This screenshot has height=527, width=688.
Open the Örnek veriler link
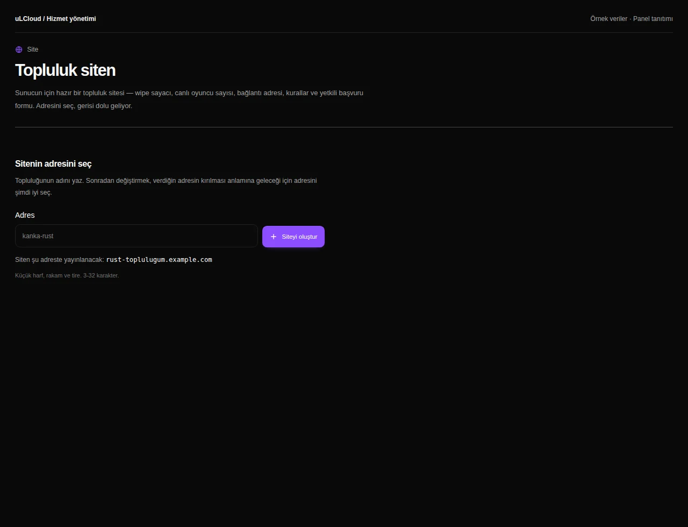[x=608, y=19]
